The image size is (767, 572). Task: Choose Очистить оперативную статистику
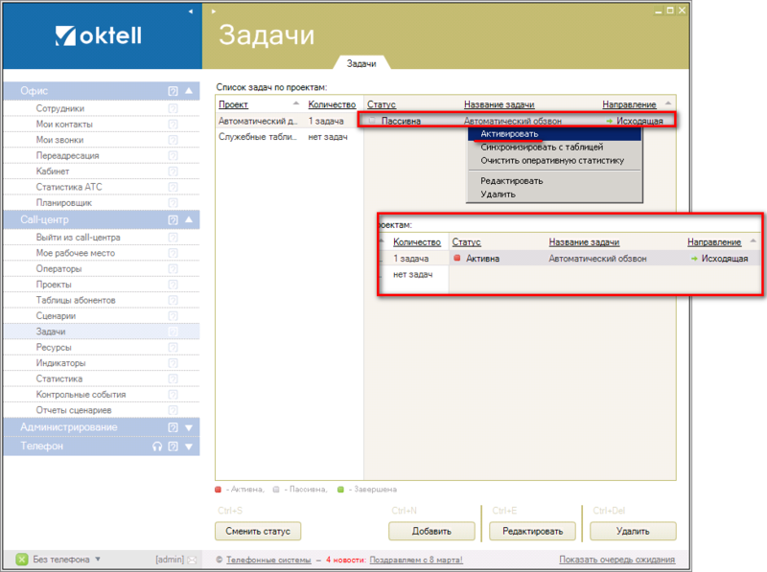pyautogui.click(x=555, y=160)
